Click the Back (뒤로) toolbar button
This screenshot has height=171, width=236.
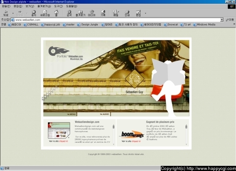6,13
